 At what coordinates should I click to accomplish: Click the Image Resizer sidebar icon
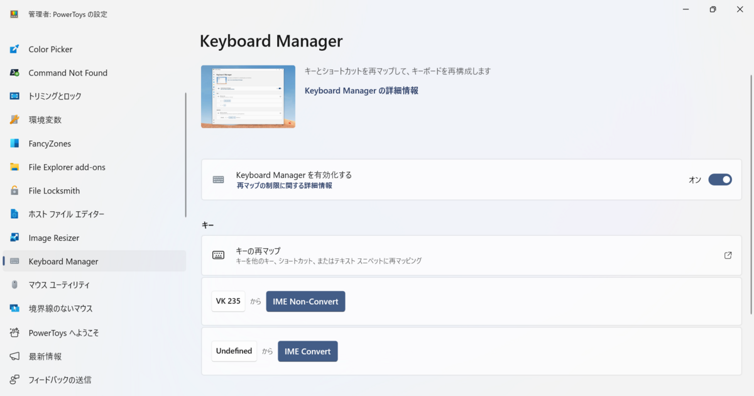(14, 238)
